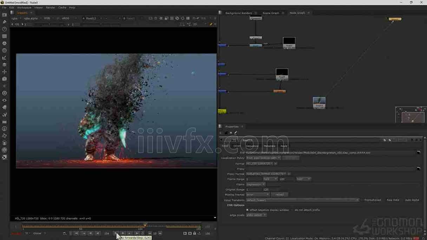Click the File path input field
The width and height of the screenshot is (427, 240).
330,153
